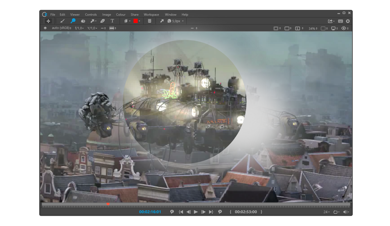Open the Image menu

click(x=106, y=15)
